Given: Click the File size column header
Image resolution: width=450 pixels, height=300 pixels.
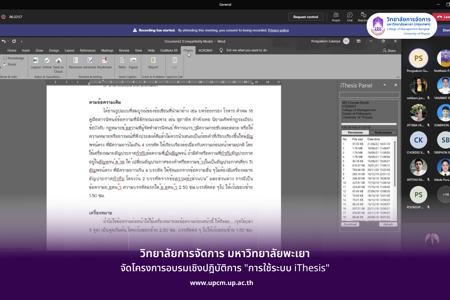Looking at the screenshot, I should tap(357, 139).
